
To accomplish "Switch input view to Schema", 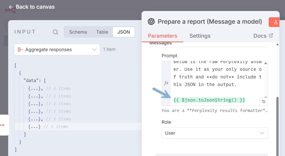I will pos(78,32).
